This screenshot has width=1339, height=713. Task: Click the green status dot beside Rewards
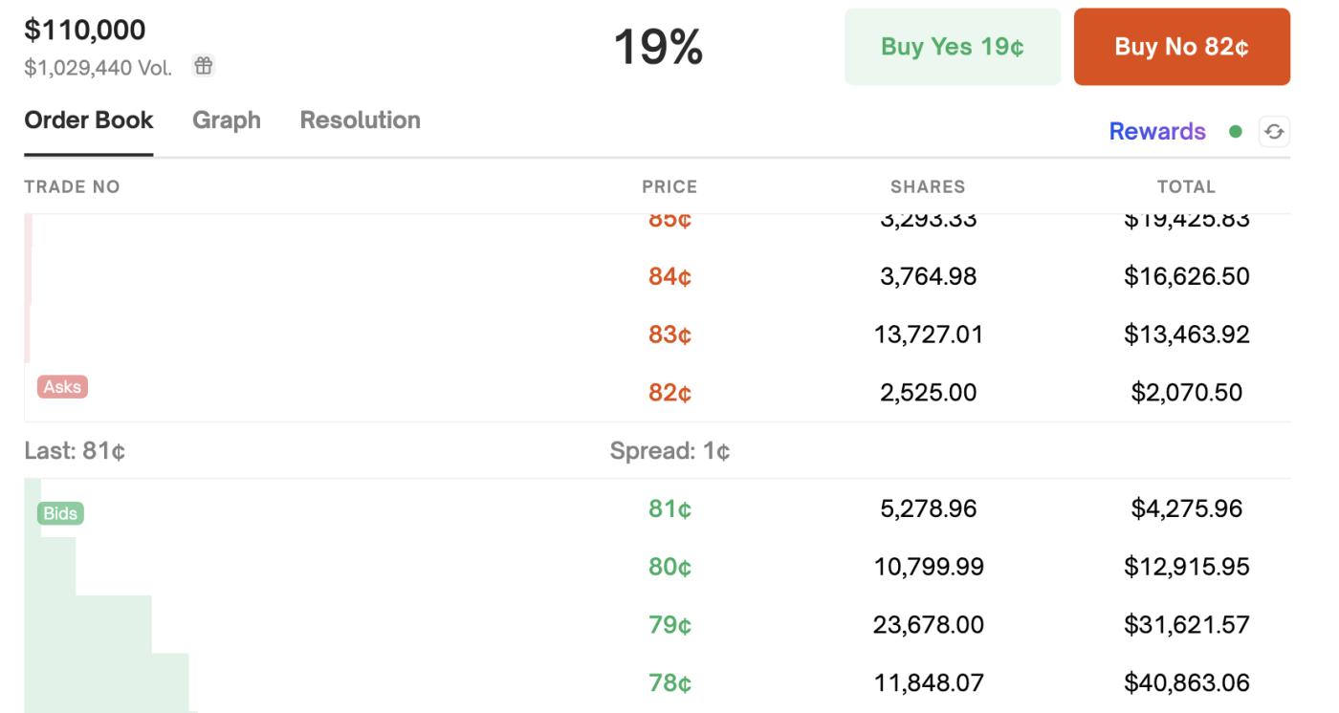coord(1238,132)
